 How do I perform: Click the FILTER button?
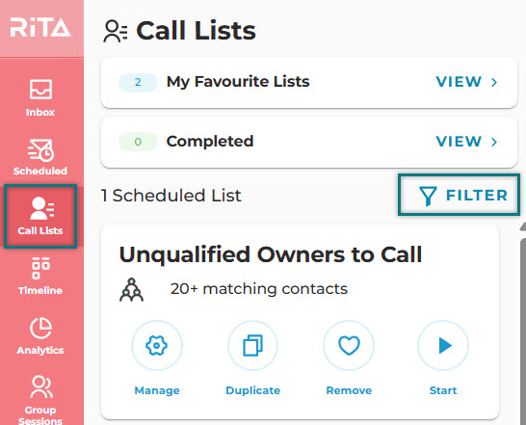tap(459, 195)
